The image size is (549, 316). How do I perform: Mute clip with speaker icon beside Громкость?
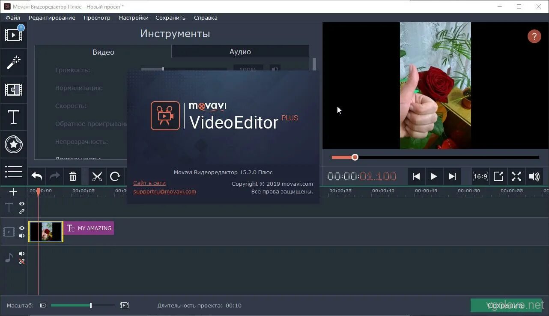tap(275, 69)
